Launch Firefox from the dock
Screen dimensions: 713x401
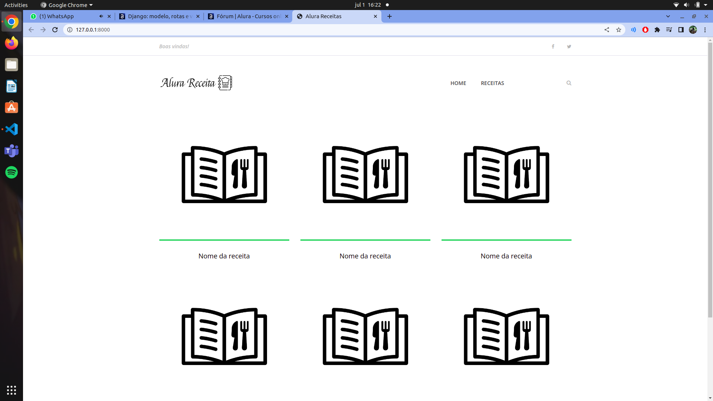coord(12,43)
